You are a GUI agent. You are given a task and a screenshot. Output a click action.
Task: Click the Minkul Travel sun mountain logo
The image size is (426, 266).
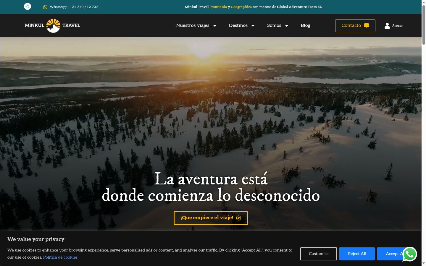tap(52, 25)
